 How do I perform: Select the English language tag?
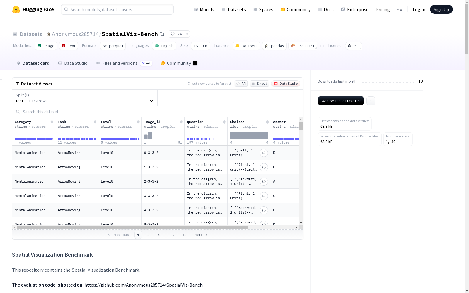click(x=164, y=46)
